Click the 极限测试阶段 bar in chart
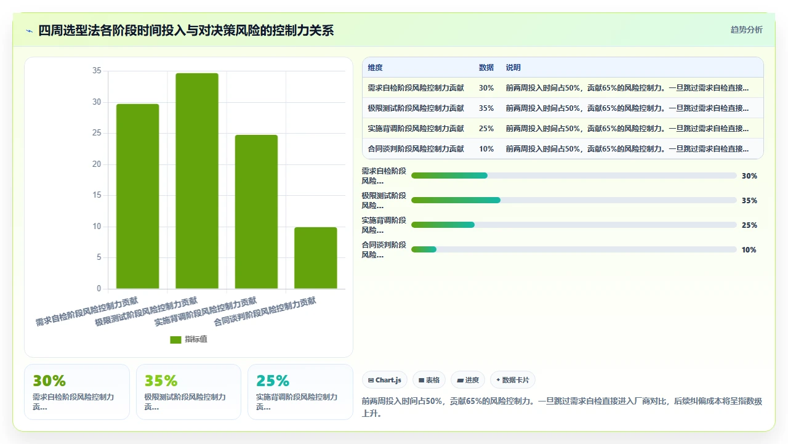The height and width of the screenshot is (444, 788). click(x=197, y=181)
